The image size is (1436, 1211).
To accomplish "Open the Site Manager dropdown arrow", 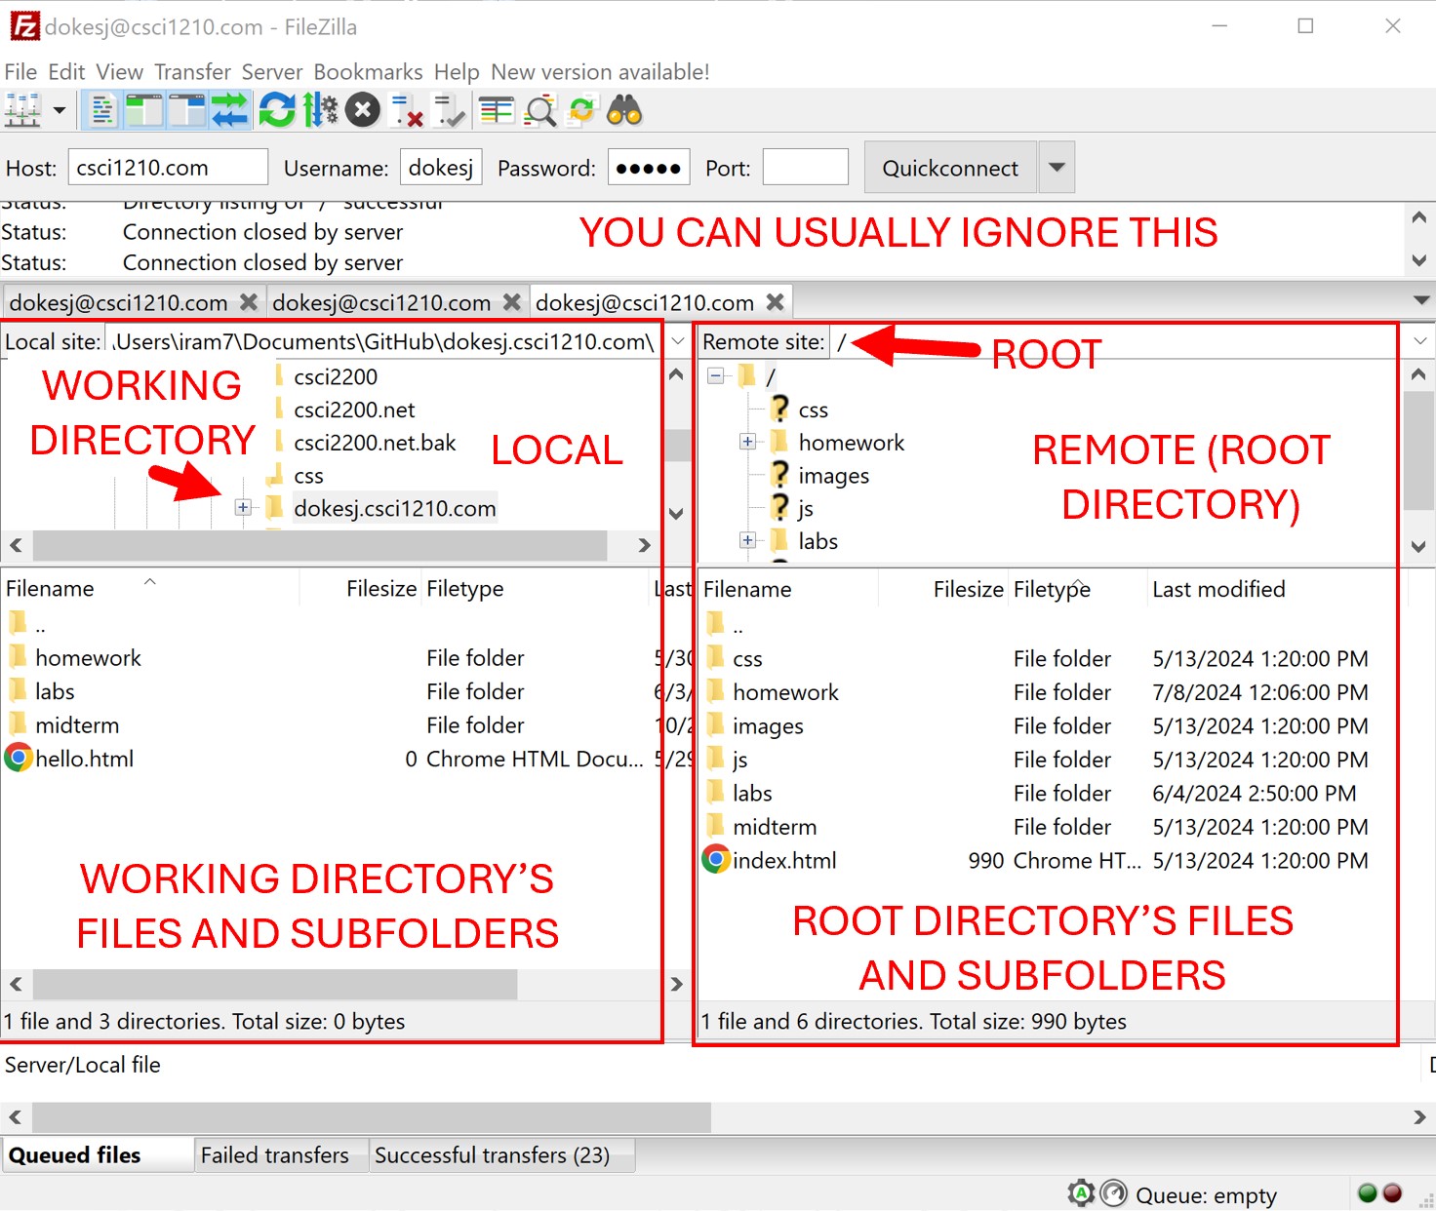I will click(x=60, y=111).
